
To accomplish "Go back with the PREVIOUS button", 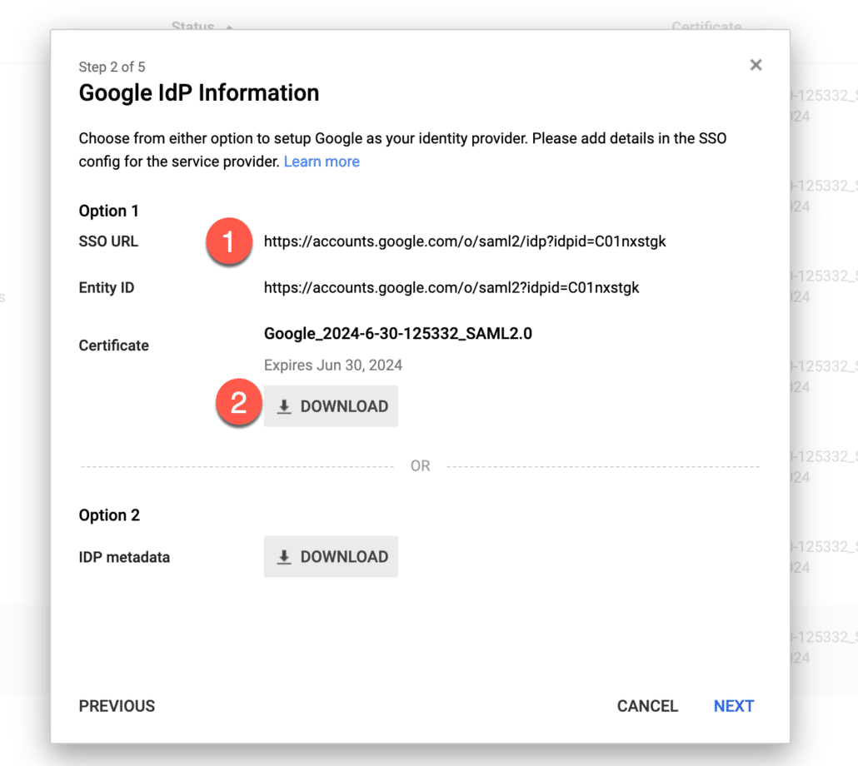I will pyautogui.click(x=117, y=706).
